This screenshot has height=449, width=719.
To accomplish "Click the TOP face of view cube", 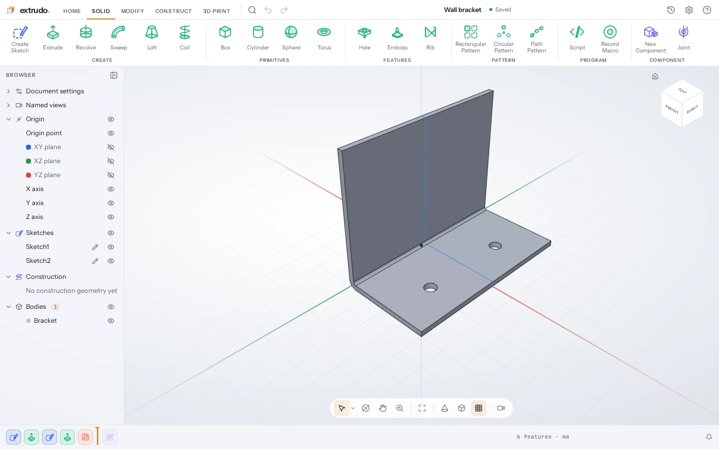I will (682, 91).
